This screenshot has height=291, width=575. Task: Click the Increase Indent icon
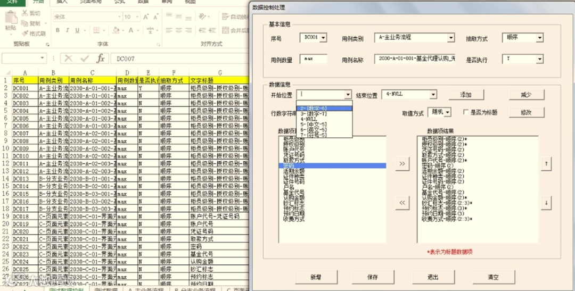(212, 30)
